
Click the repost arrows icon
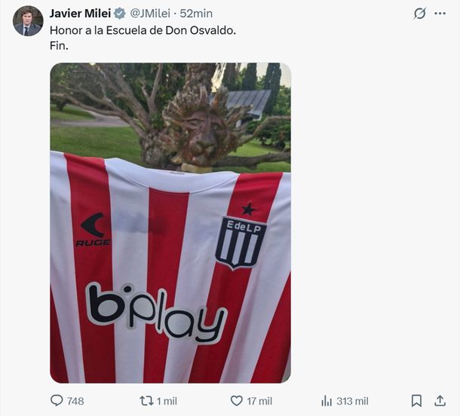[146, 401]
